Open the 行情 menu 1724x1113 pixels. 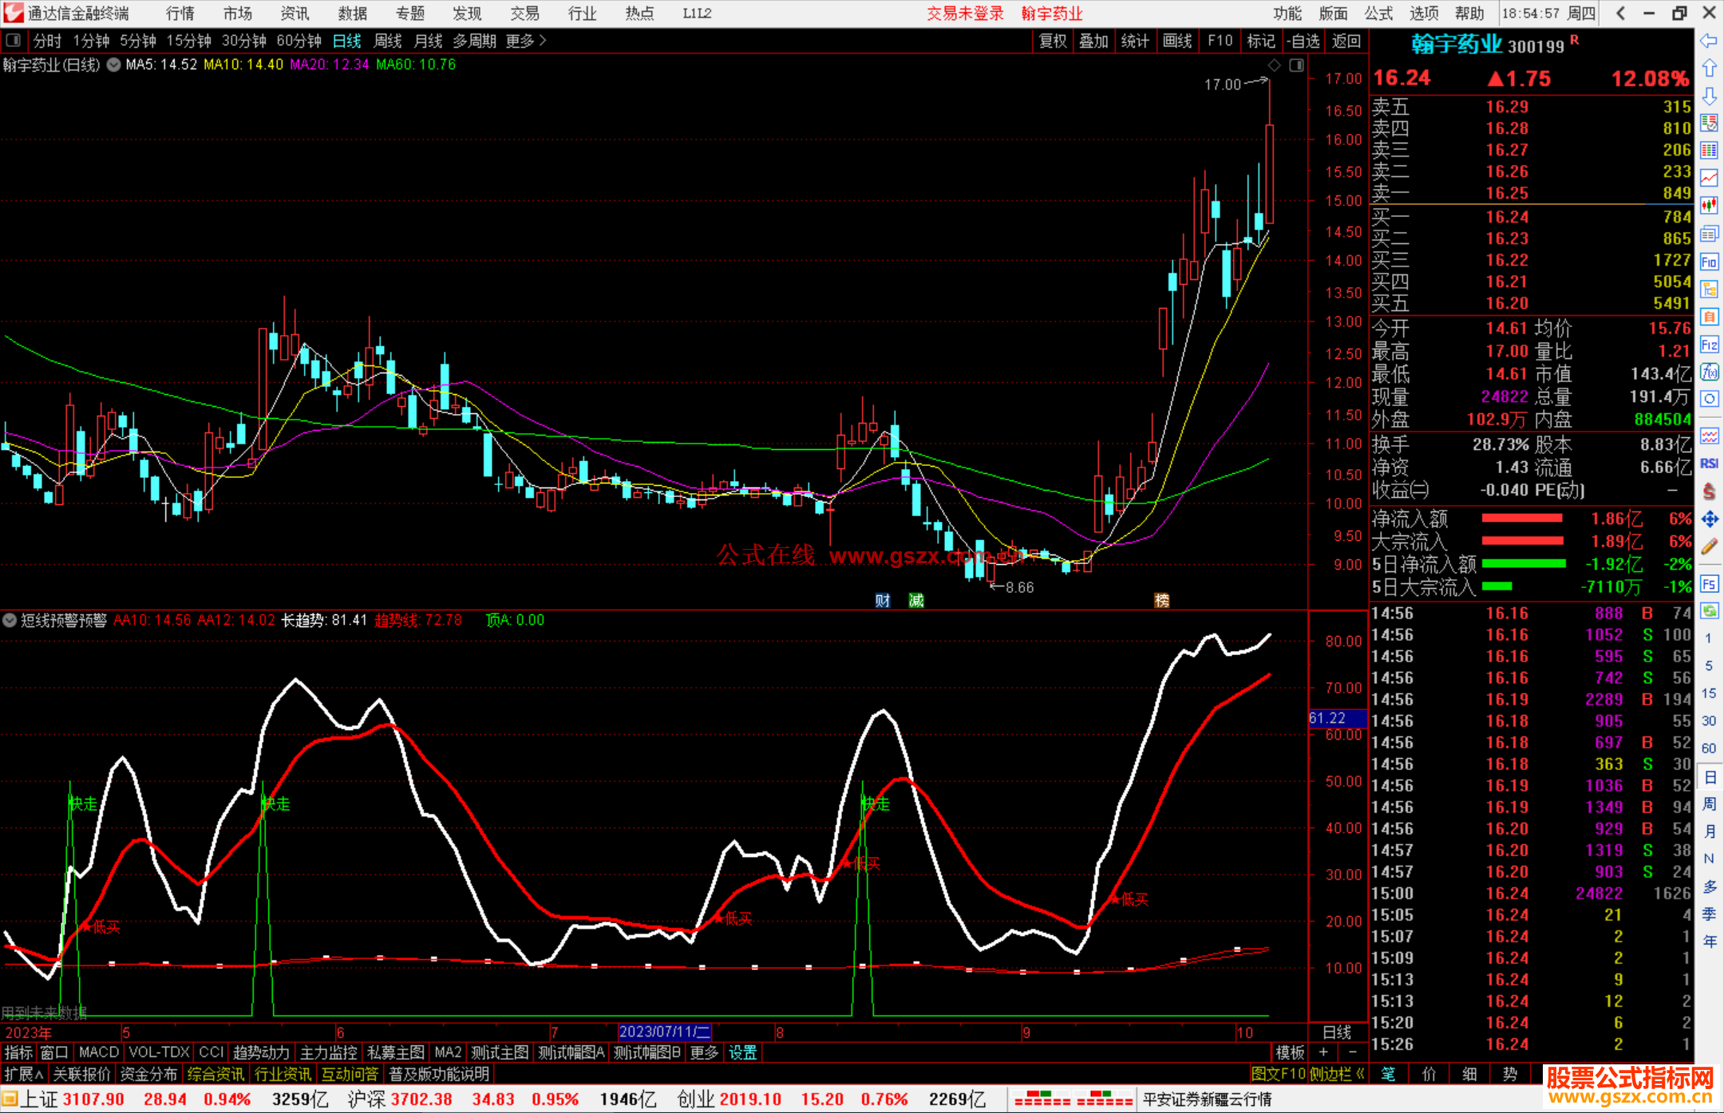click(x=180, y=14)
